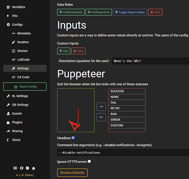Image resolution: width=189 pixels, height=179 pixels.
Task: Focus the custom input Description field
Action: pos(151,61)
